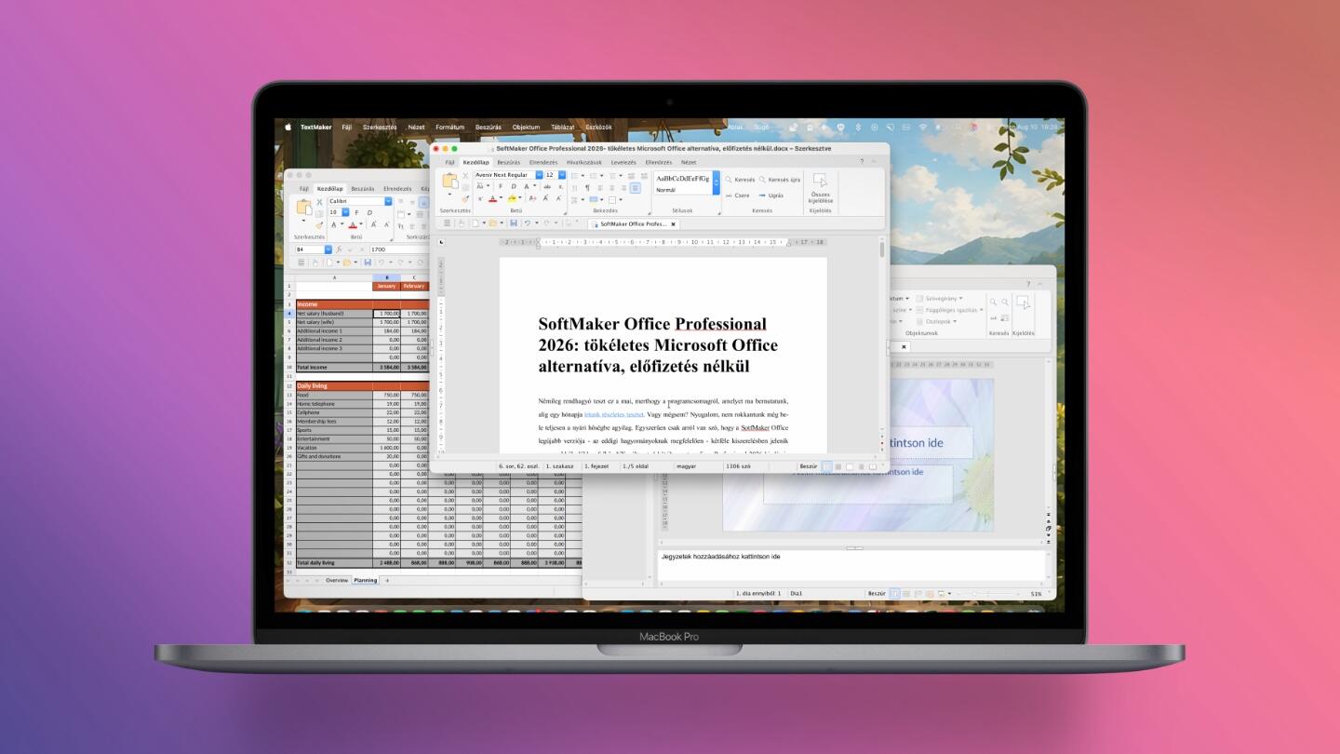Click the open folder icon in TextMaker toolbar
Screen dimensions: 1340x754
click(491, 223)
